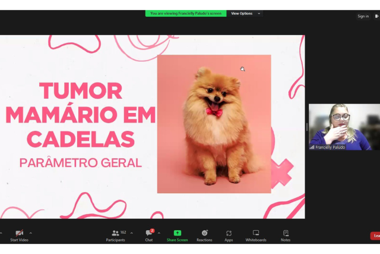Click the red Leave button
This screenshot has width=380, height=254.
375,236
